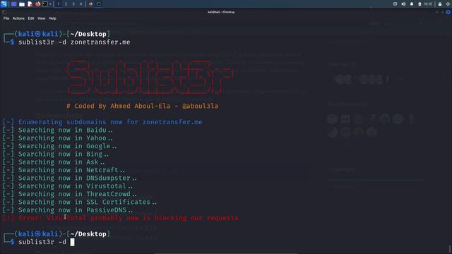The width and height of the screenshot is (452, 254).
Task: Expand the terminal launcher dropdown arrow
Action: click(50, 4)
